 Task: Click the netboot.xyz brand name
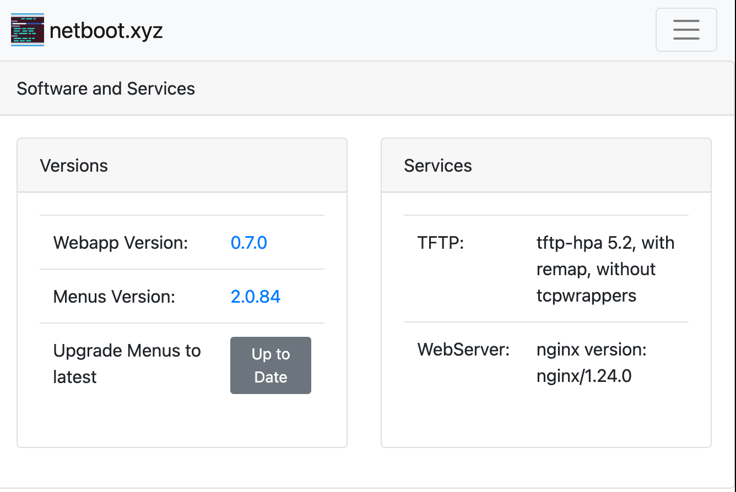tap(106, 30)
